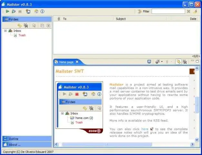202x155 pixels.
Task: Click the vertical scrollbar down arrow
Action: pyautogui.click(x=197, y=139)
